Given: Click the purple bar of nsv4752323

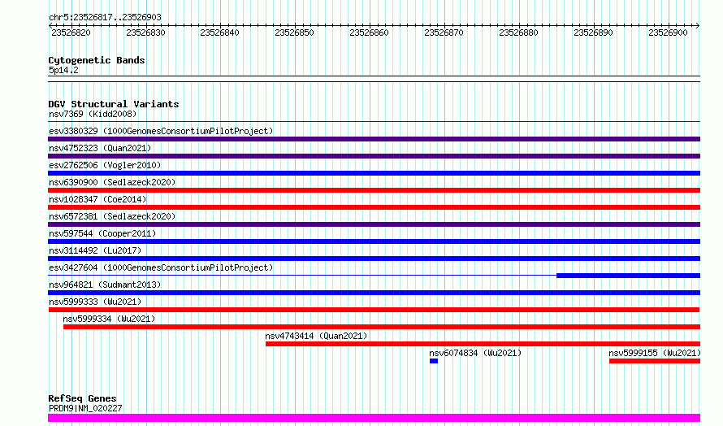Looking at the screenshot, I should [374, 156].
